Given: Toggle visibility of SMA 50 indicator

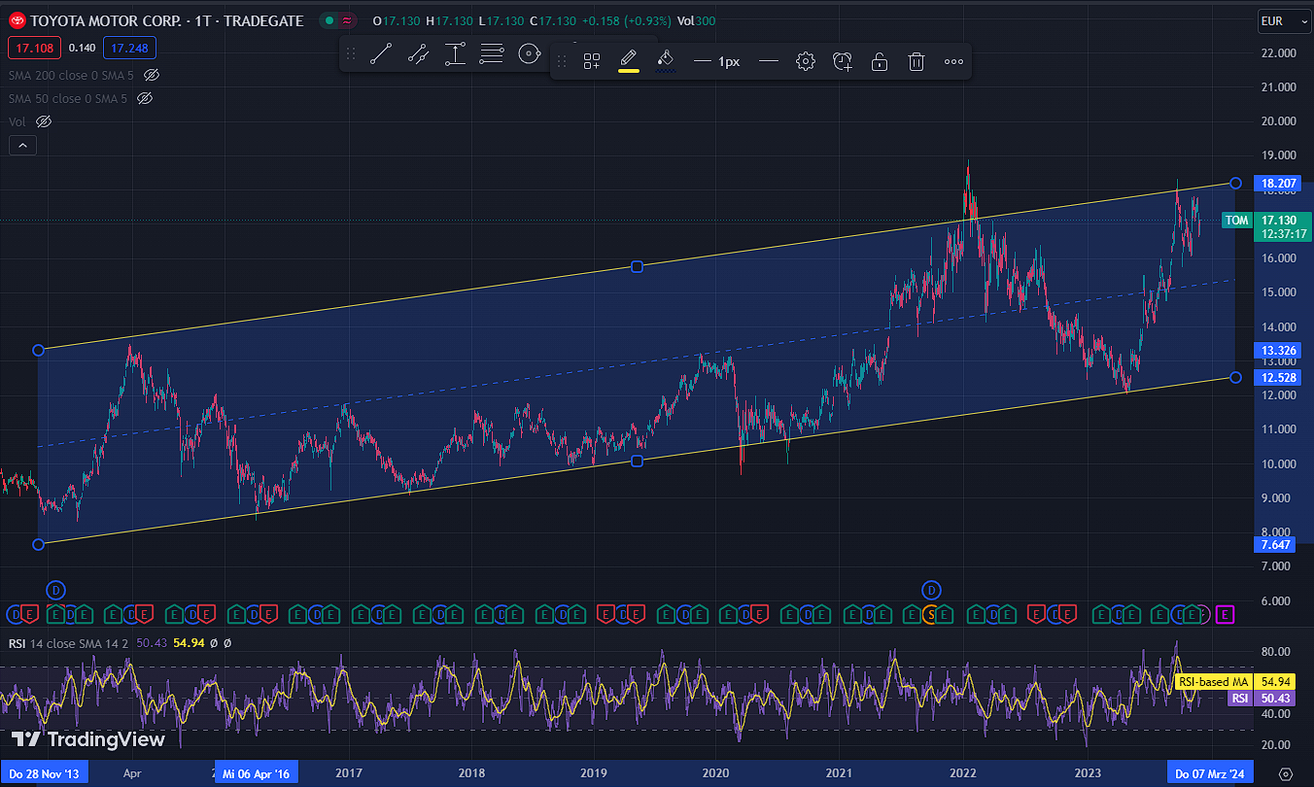Looking at the screenshot, I should pos(145,98).
